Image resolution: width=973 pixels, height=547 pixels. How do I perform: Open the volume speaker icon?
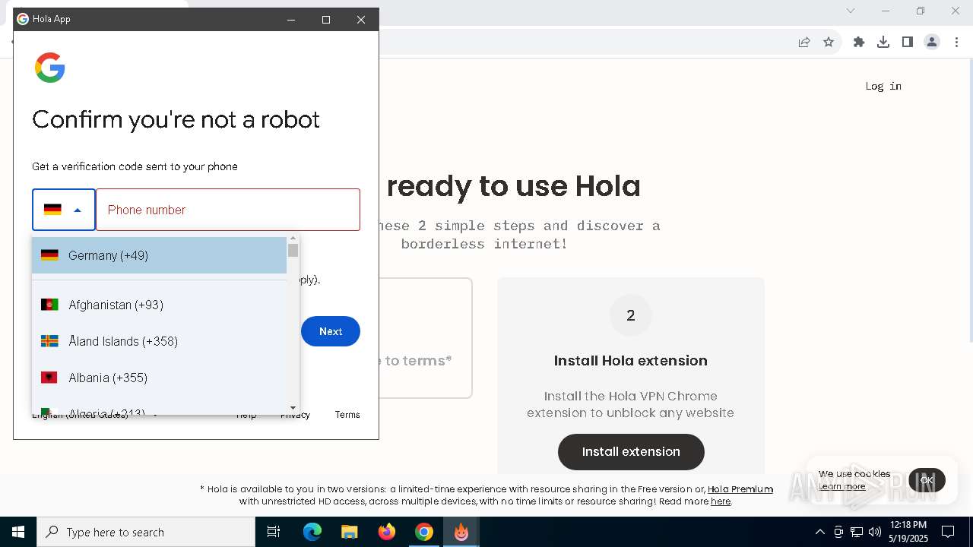[875, 532]
